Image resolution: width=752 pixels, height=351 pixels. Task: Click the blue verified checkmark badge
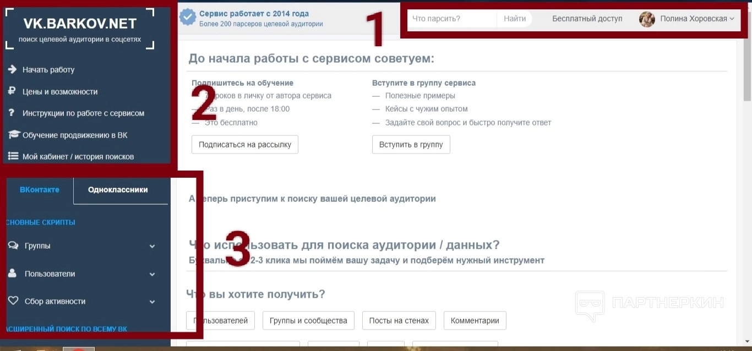tap(188, 18)
